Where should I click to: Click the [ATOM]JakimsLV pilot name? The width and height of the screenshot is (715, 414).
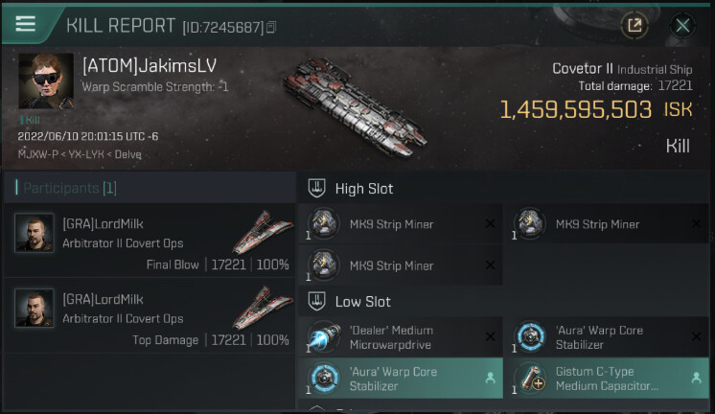[150, 65]
